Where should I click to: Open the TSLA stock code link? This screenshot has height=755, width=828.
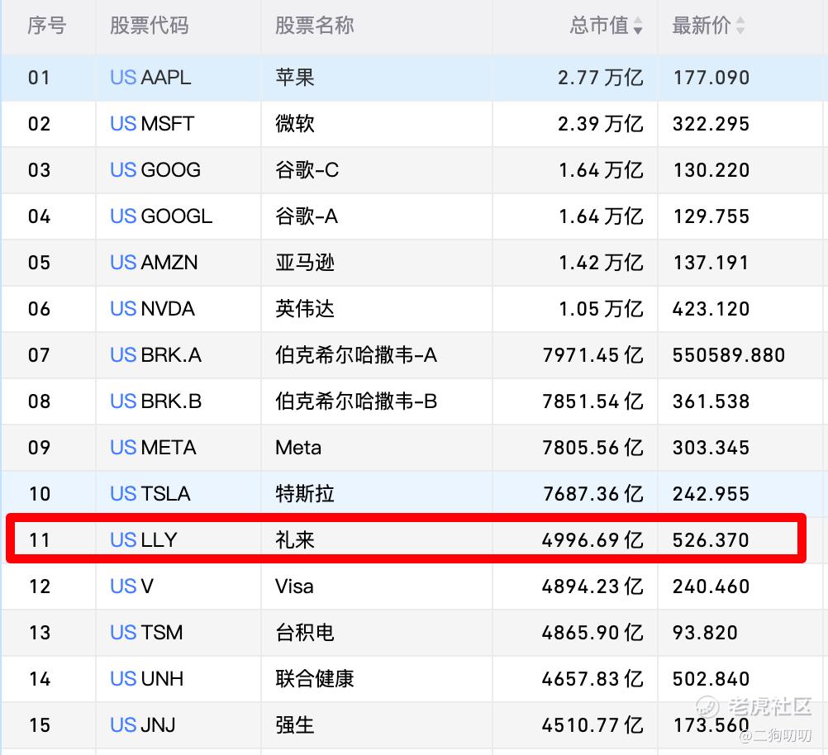click(x=151, y=493)
